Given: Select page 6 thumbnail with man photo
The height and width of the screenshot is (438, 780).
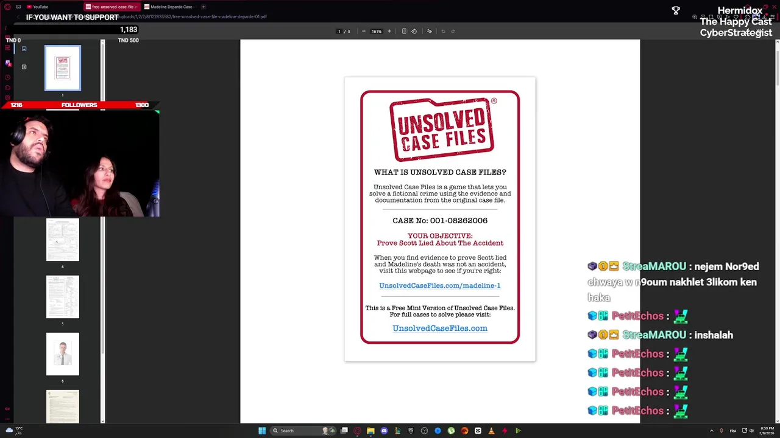Looking at the screenshot, I should click(63, 354).
